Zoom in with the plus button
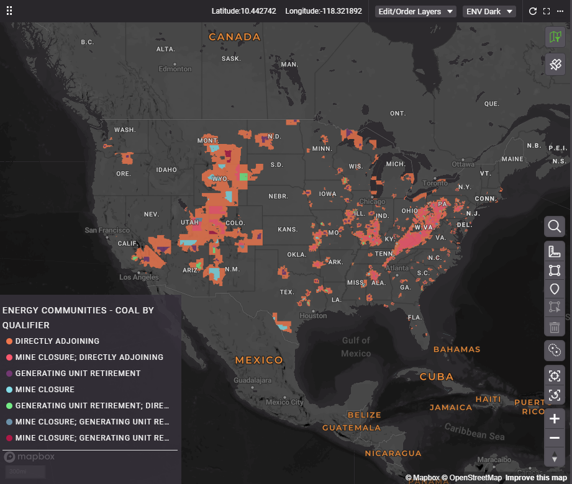572x484 pixels. click(555, 419)
